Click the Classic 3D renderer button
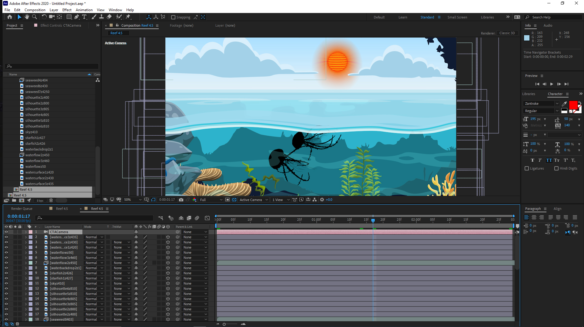This screenshot has height=327, width=584. (507, 33)
